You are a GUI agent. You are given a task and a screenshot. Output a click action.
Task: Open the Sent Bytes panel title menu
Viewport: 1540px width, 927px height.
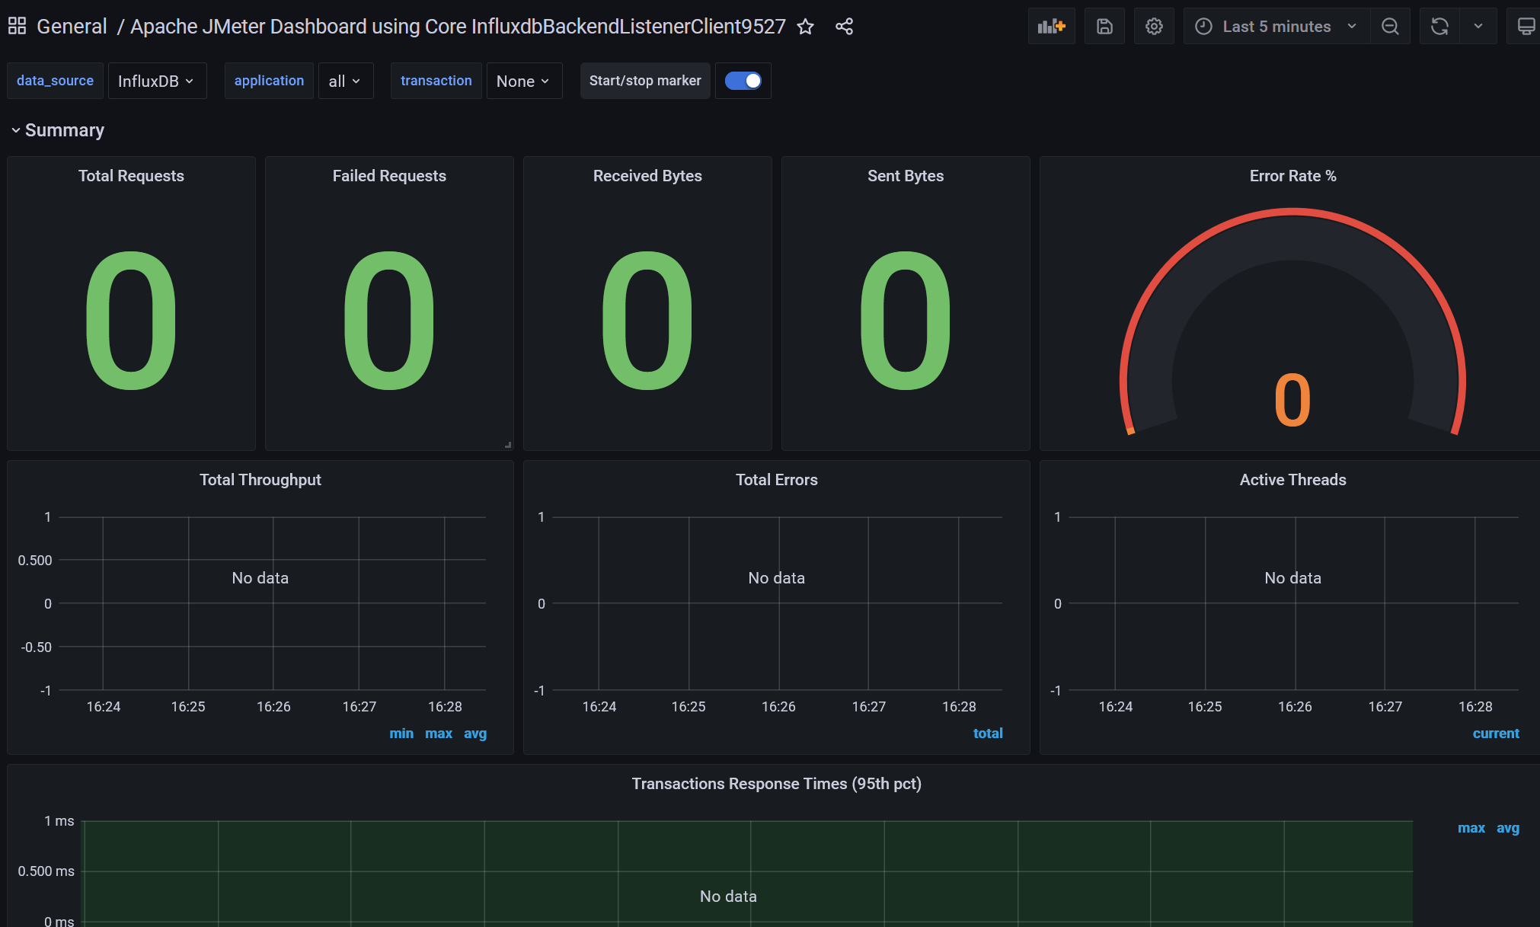tap(906, 176)
